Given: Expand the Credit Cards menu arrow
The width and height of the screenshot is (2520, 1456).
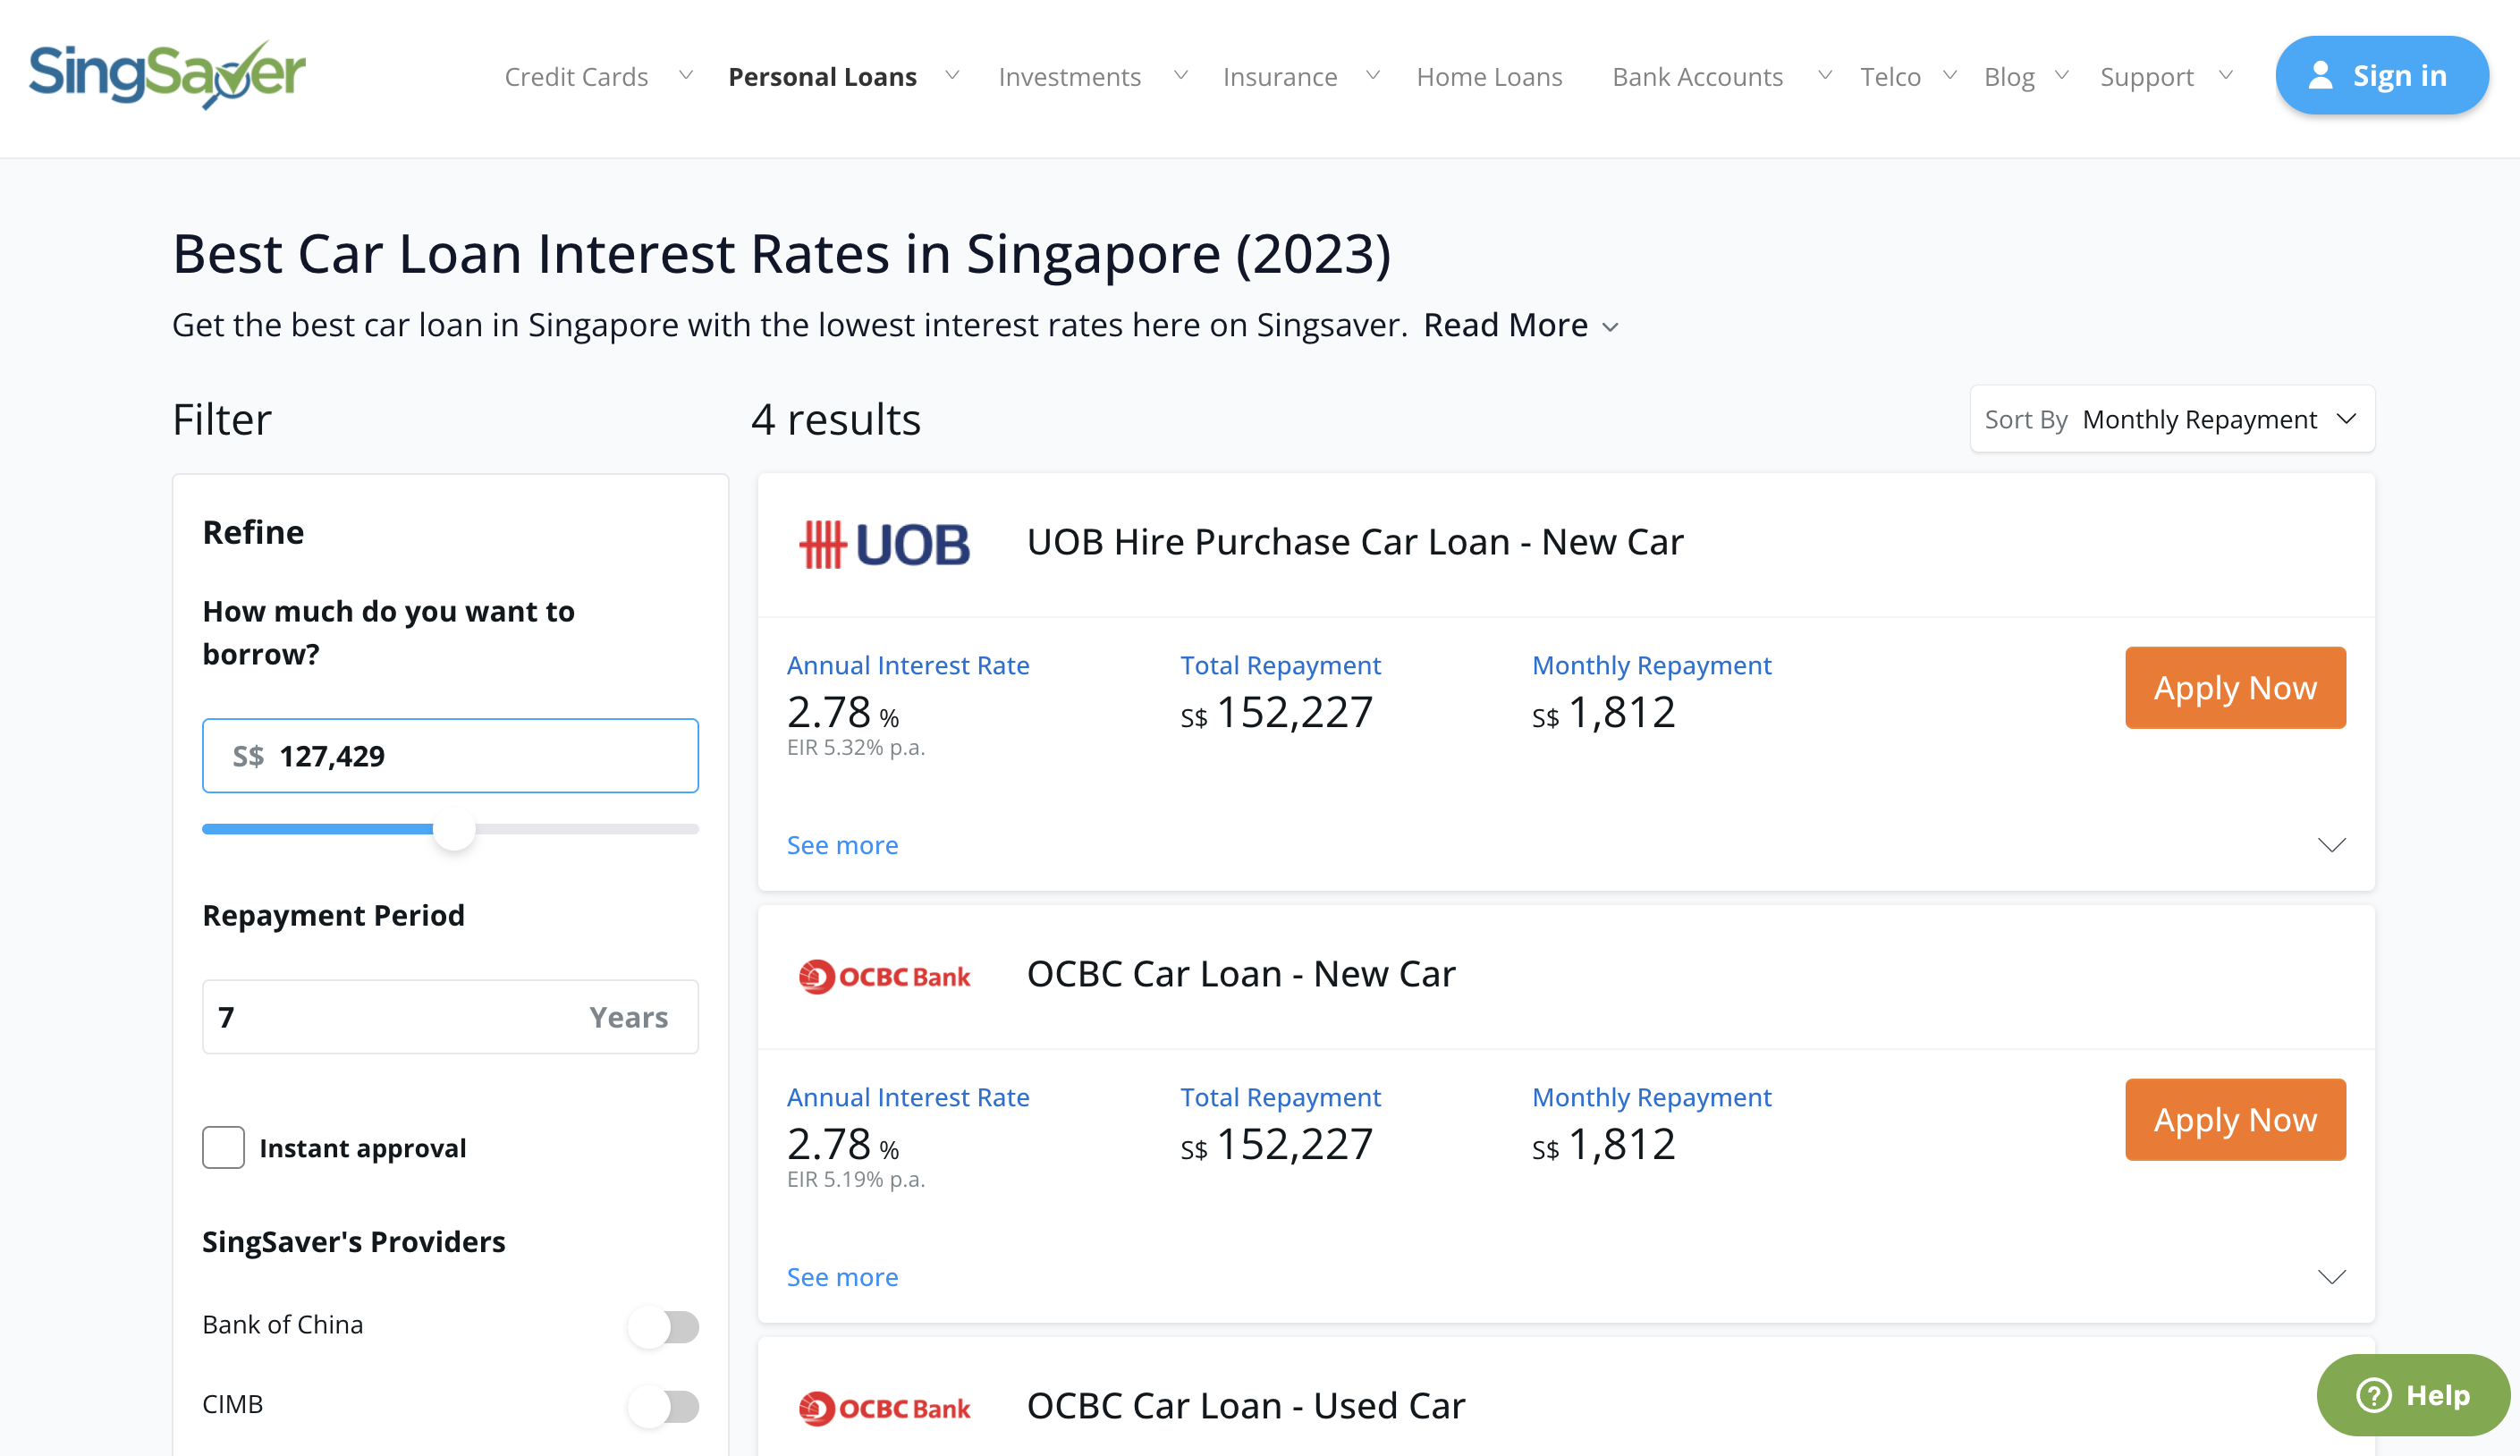Looking at the screenshot, I should 686,75.
